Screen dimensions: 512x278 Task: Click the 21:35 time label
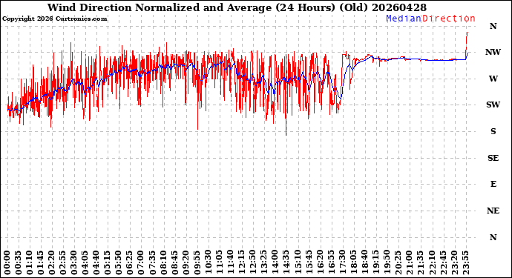pyautogui.click(x=420, y=262)
